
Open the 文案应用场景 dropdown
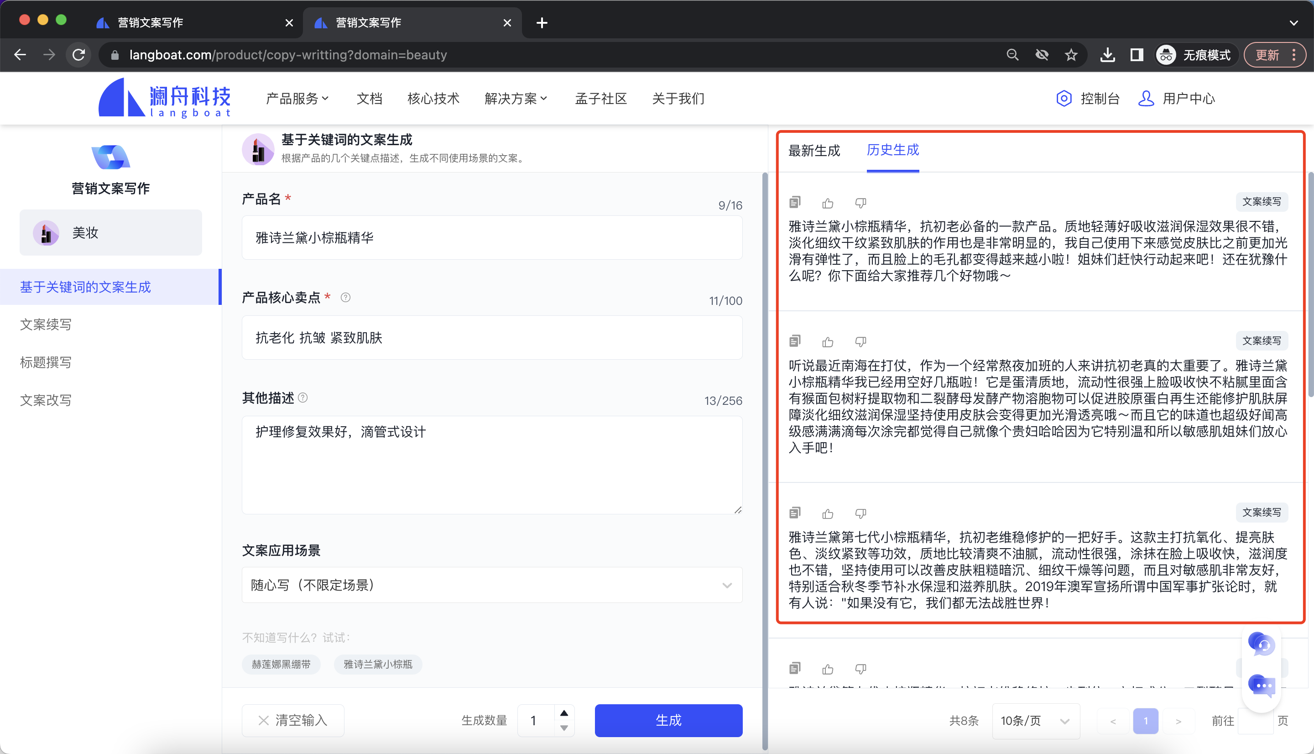(492, 585)
